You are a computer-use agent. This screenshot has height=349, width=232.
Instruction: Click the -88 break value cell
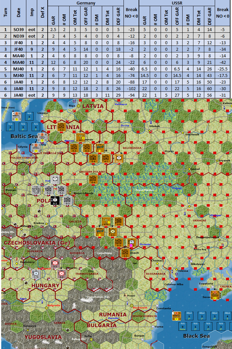coord(132,82)
